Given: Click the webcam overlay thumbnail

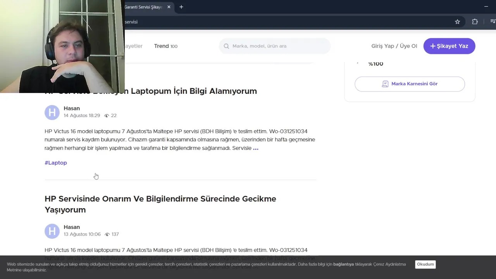Looking at the screenshot, I should coord(62,46).
